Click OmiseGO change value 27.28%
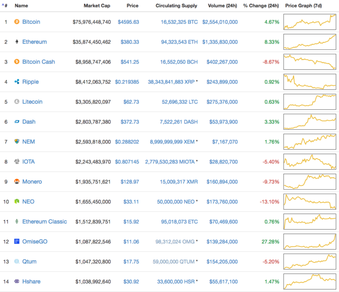Viewport: 339px width, 292px height. point(270,242)
